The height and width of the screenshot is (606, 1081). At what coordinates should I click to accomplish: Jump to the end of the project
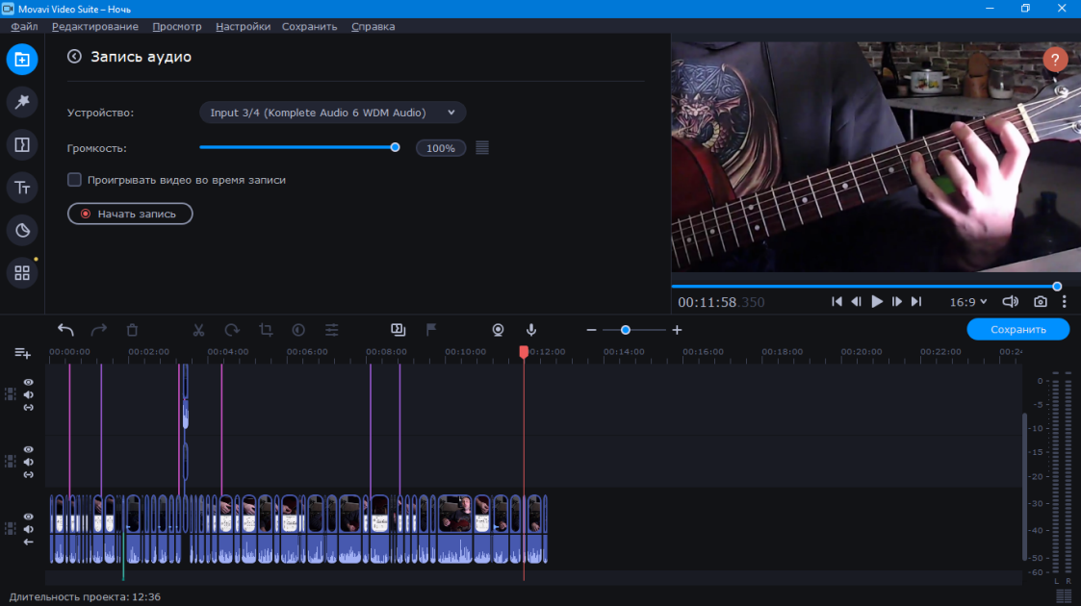pyautogui.click(x=916, y=302)
